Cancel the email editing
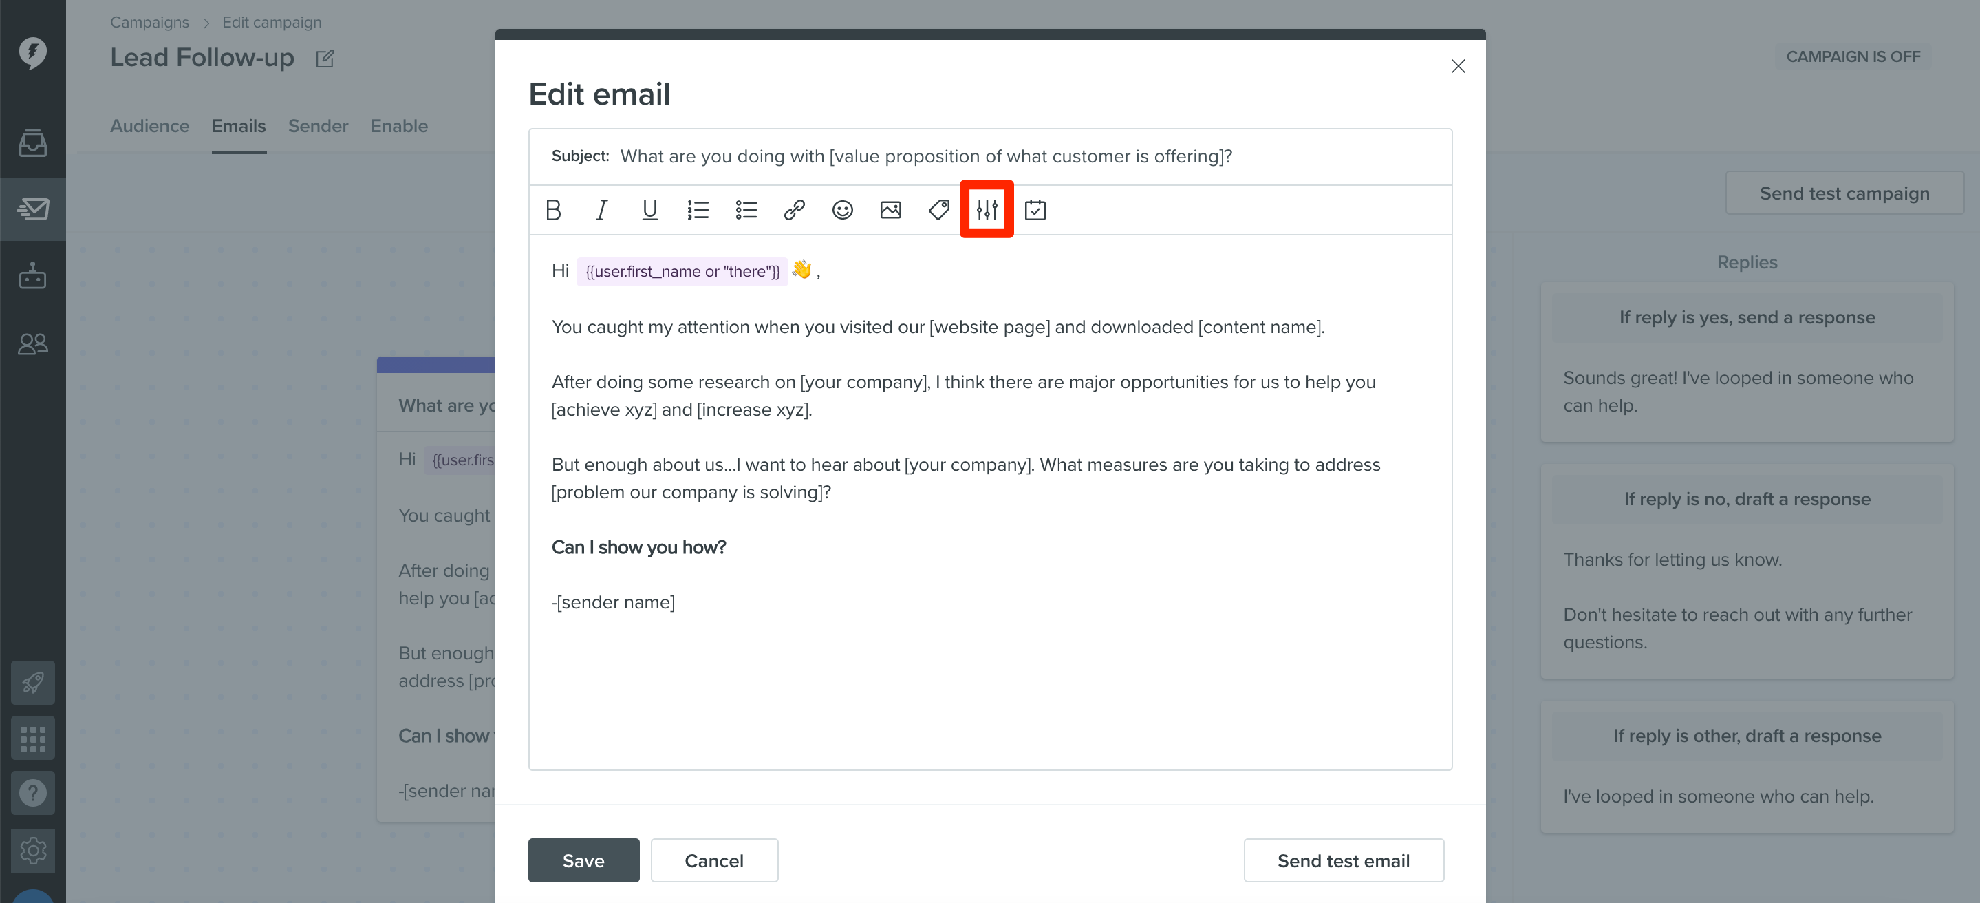Viewport: 1980px width, 903px height. [x=714, y=860]
